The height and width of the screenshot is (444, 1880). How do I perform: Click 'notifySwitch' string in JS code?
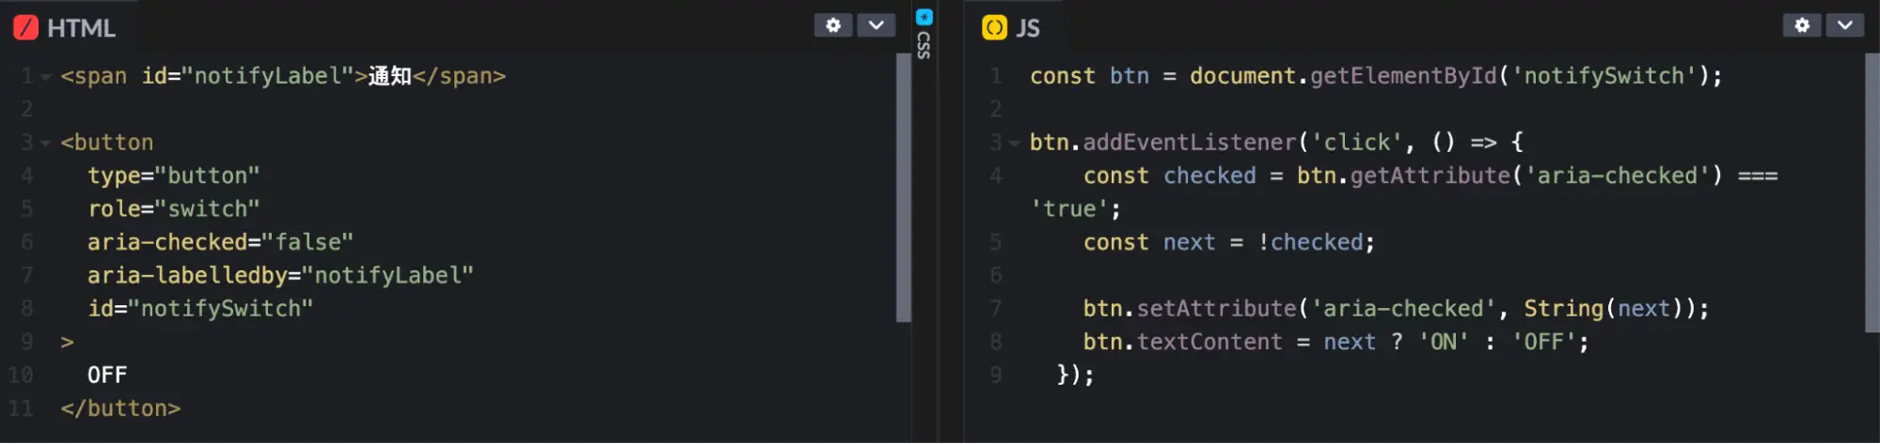[1603, 76]
